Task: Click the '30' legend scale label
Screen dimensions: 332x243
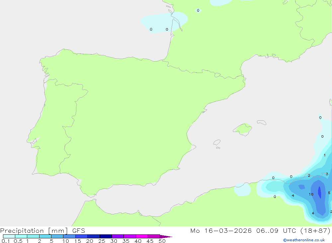Action: [x=114, y=241]
